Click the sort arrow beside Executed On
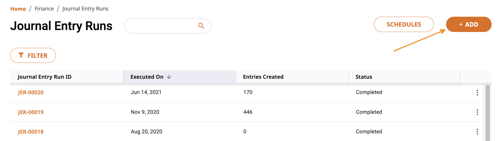 click(169, 77)
